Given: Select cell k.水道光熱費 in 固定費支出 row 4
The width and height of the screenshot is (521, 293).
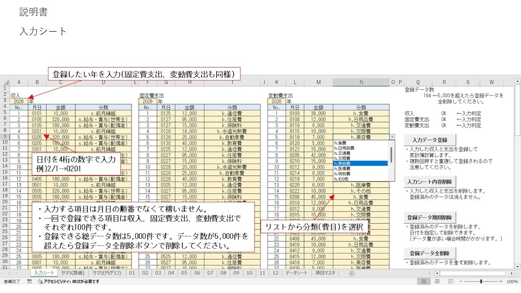Looking at the screenshot, I should 232,132.
